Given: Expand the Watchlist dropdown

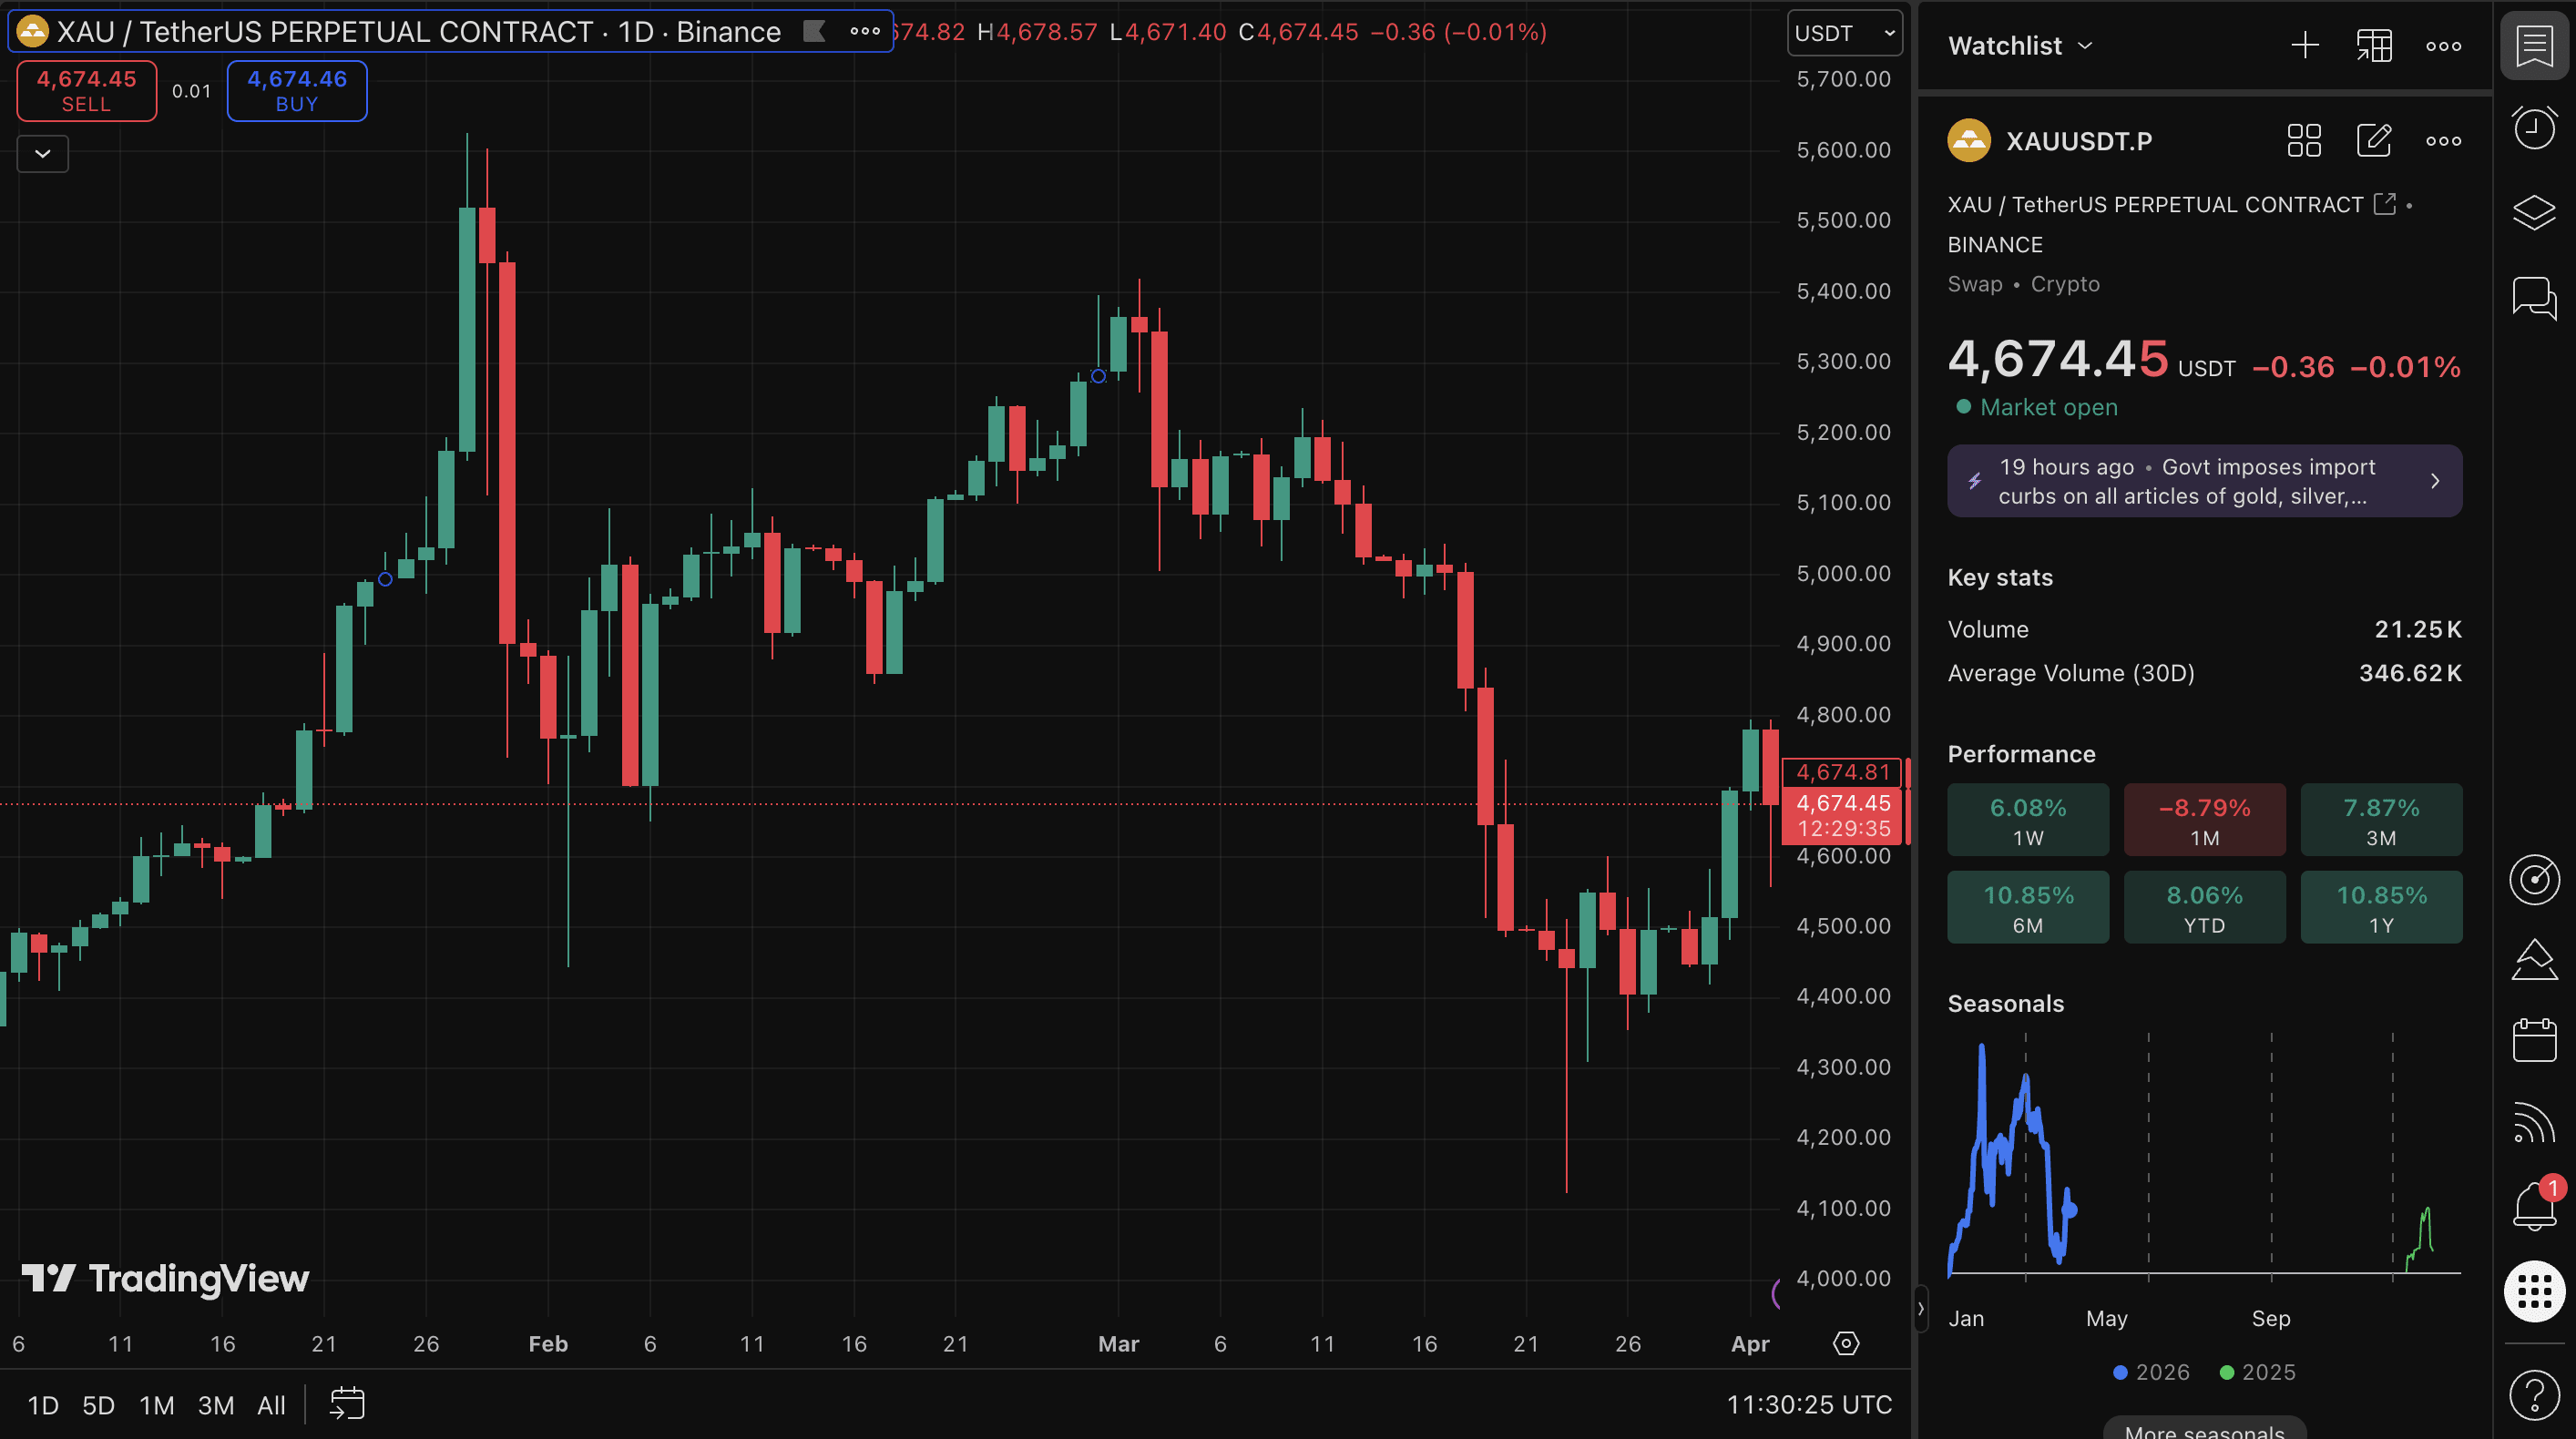Looking at the screenshot, I should click(x=2020, y=45).
